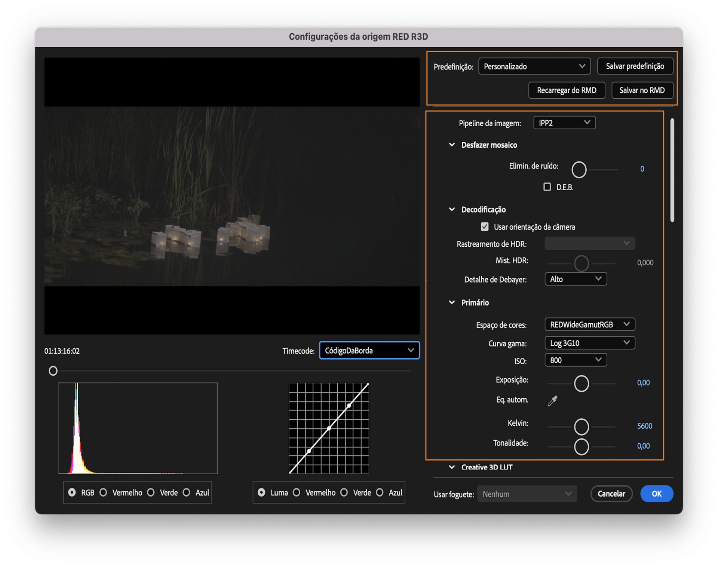Select the Azul curve channel radio button
The image size is (718, 567).
point(380,492)
